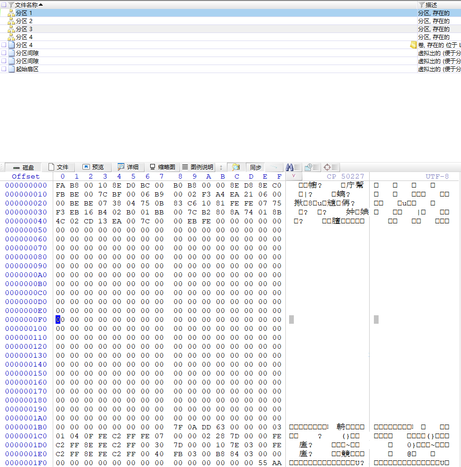The image size is (461, 467).
Task: Open the small V dropdown beside column F
Action: 293,176
